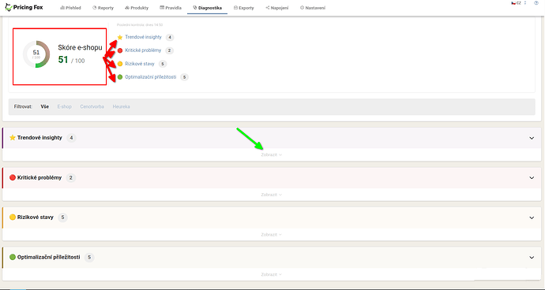
Task: Click Zobrazit under Optimalizační příležitosti
Action: [271, 274]
